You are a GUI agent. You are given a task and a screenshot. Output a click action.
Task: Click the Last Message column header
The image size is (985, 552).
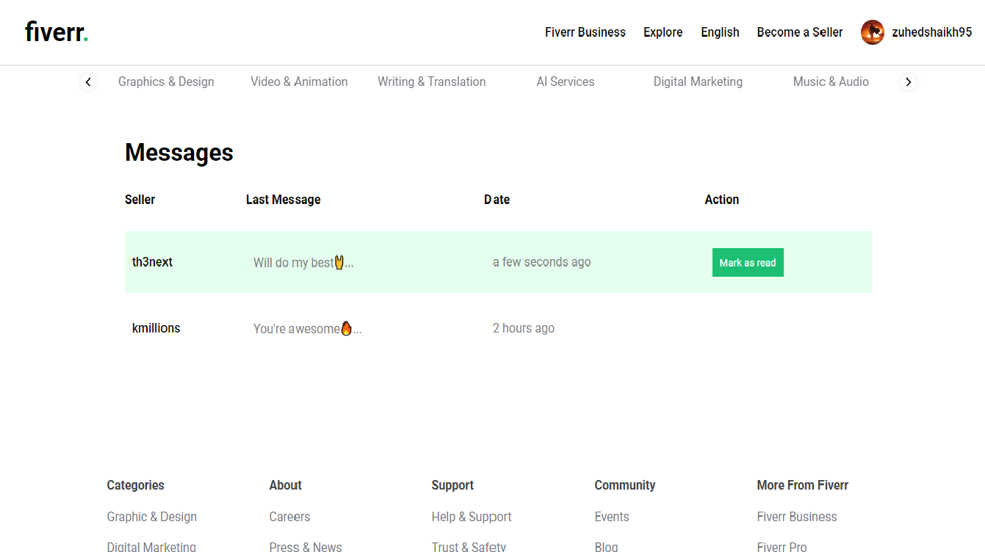coord(284,200)
